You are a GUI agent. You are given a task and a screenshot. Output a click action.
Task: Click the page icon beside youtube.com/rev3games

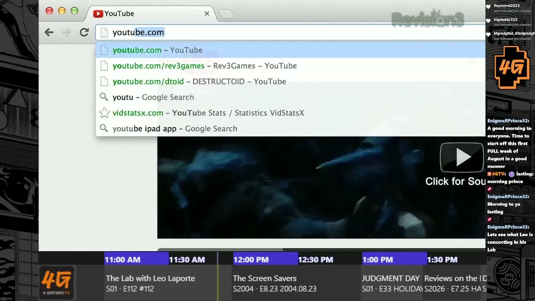104,66
